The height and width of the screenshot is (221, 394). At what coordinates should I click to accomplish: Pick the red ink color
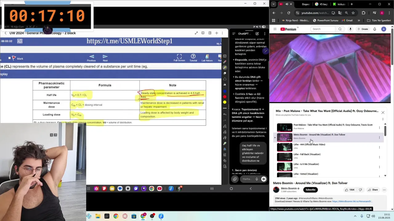coord(225,96)
